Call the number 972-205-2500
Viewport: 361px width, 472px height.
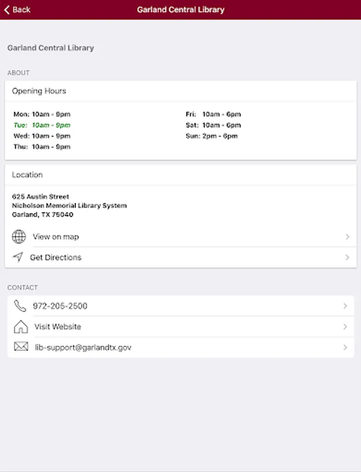point(60,306)
